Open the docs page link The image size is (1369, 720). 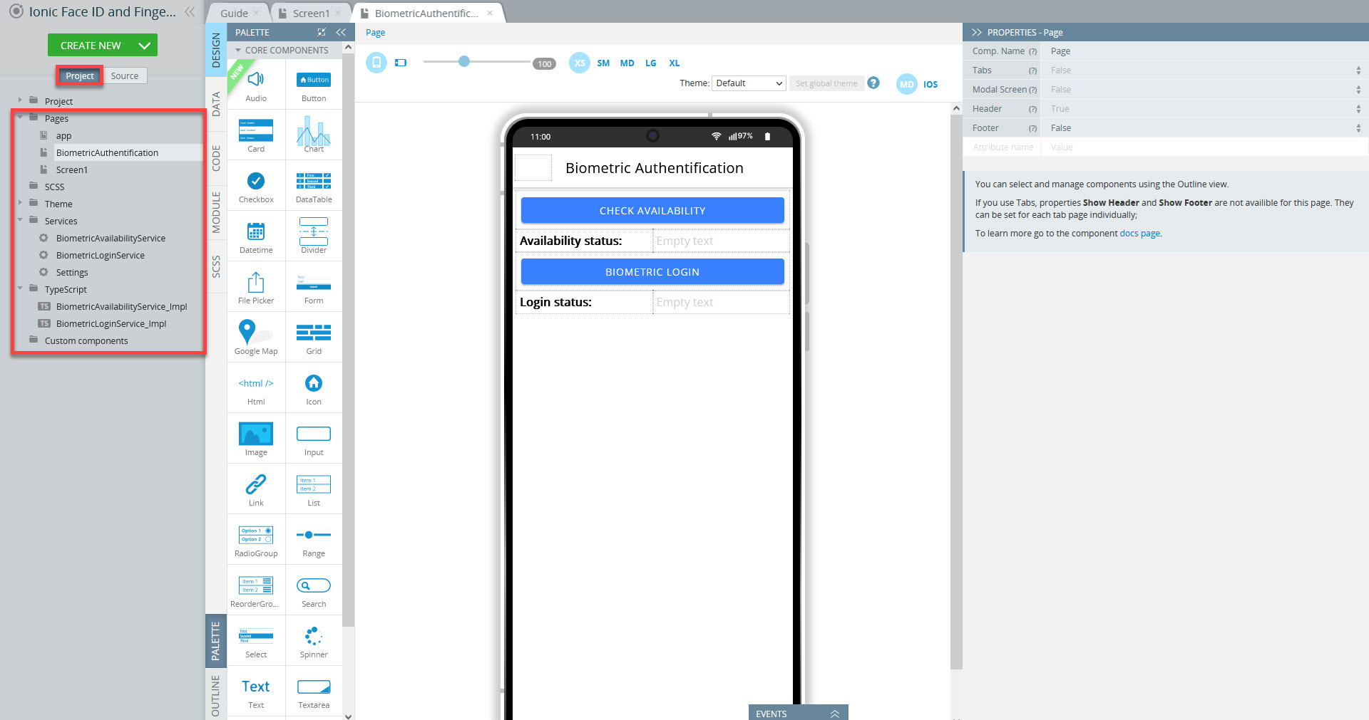(1139, 234)
